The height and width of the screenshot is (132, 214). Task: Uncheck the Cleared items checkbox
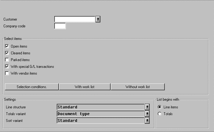[x=7, y=53]
